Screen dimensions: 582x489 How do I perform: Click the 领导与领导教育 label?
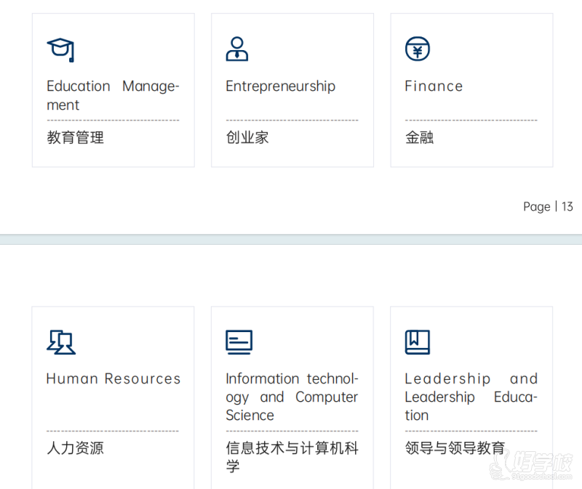pyautogui.click(x=455, y=448)
